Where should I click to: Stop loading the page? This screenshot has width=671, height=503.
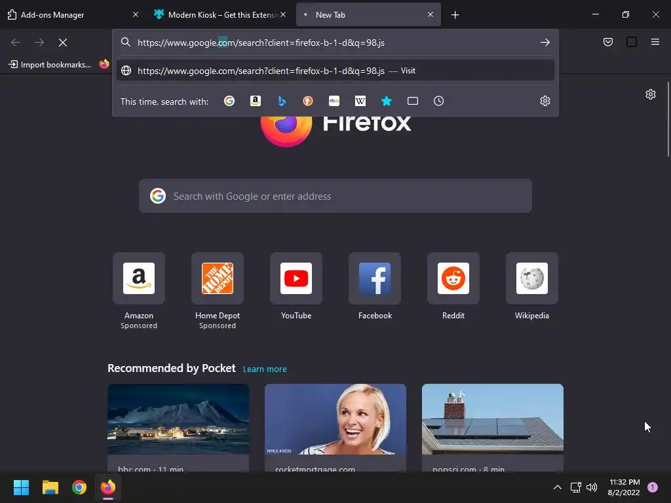(63, 43)
